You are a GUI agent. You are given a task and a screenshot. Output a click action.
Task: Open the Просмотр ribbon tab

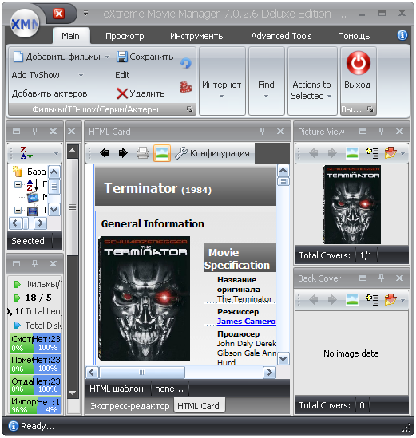click(125, 36)
